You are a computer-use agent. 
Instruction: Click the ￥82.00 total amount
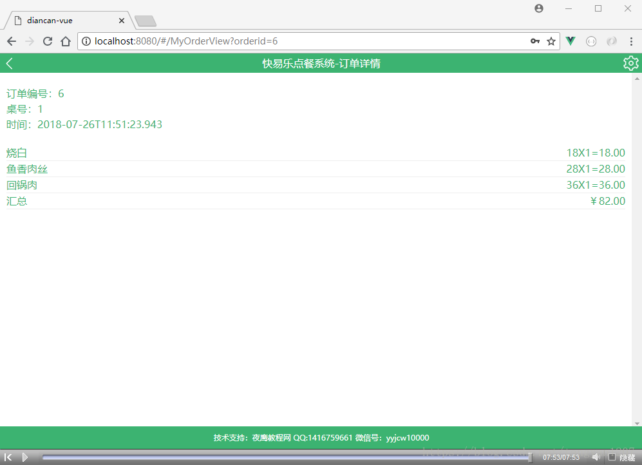pos(607,201)
